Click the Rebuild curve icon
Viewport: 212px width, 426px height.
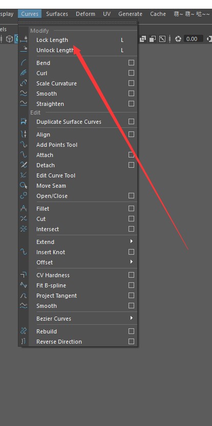coord(24,331)
